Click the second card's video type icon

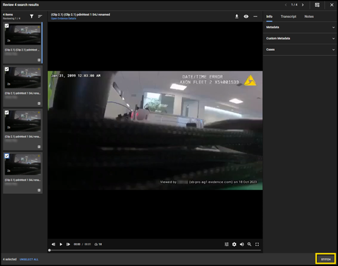pyautogui.click(x=39, y=103)
